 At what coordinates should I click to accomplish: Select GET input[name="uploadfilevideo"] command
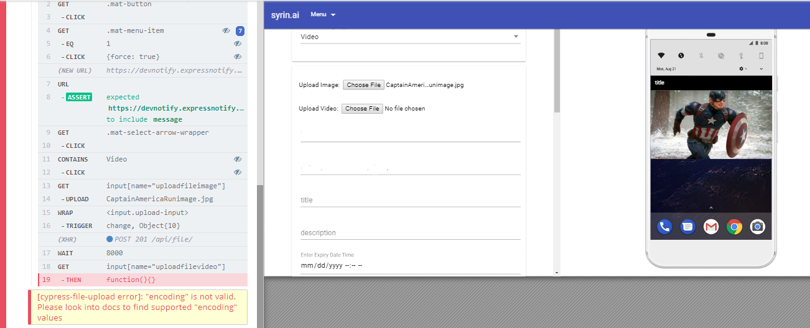tap(142, 266)
